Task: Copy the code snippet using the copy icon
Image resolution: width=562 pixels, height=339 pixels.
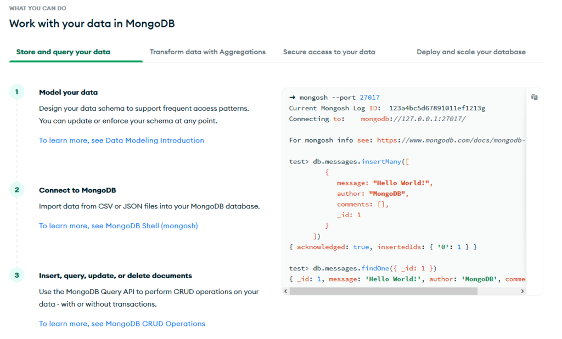Action: click(534, 95)
